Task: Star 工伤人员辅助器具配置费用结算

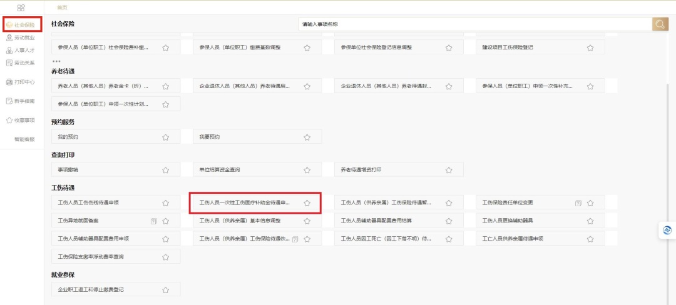Action: [449, 221]
